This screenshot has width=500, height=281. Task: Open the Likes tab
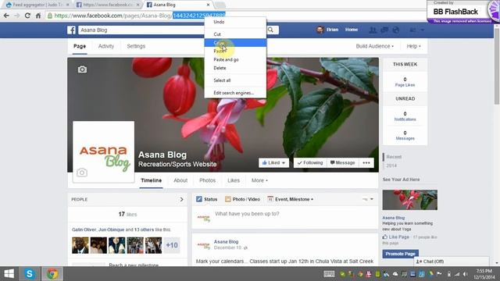tap(234, 180)
